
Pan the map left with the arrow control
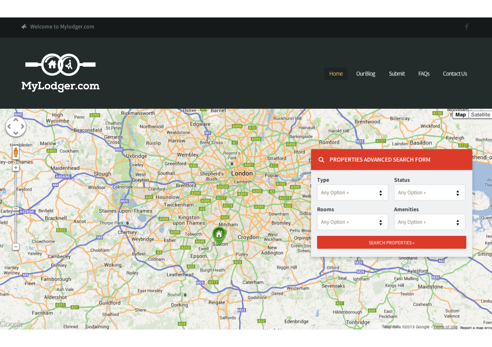pyautogui.click(x=8, y=127)
